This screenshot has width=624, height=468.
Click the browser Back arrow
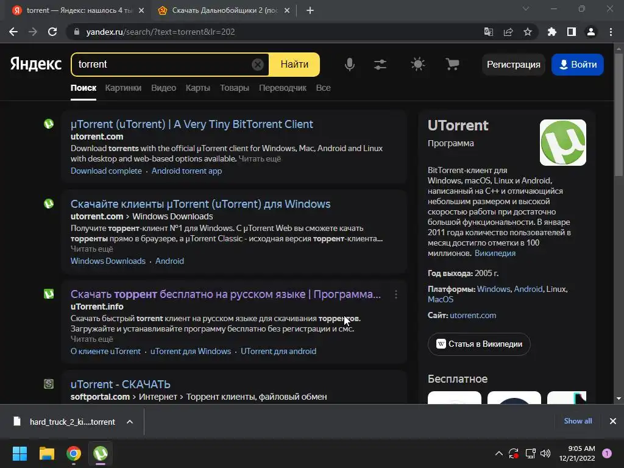[13, 32]
